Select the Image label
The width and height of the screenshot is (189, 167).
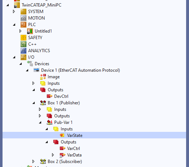(53, 77)
